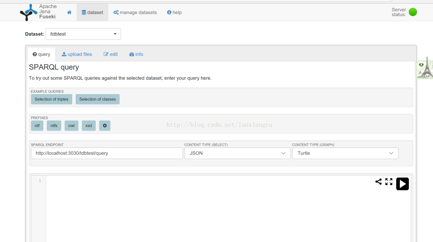Enable the owl prefix

71,125
